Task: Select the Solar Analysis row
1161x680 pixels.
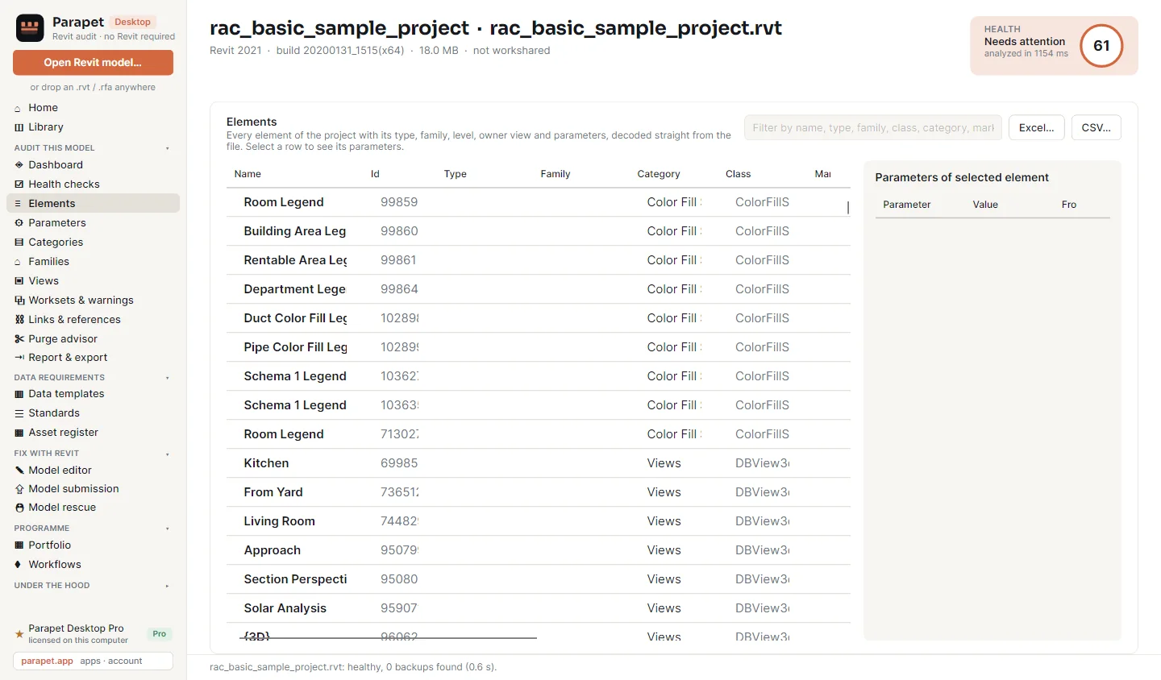Action: [539, 608]
